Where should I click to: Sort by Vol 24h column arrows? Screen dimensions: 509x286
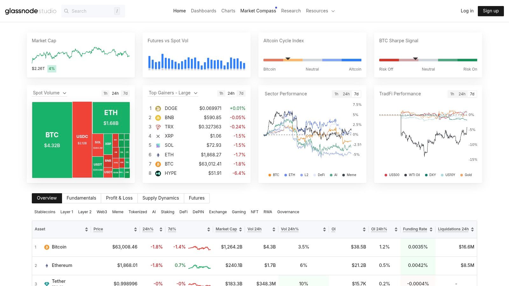point(274,229)
